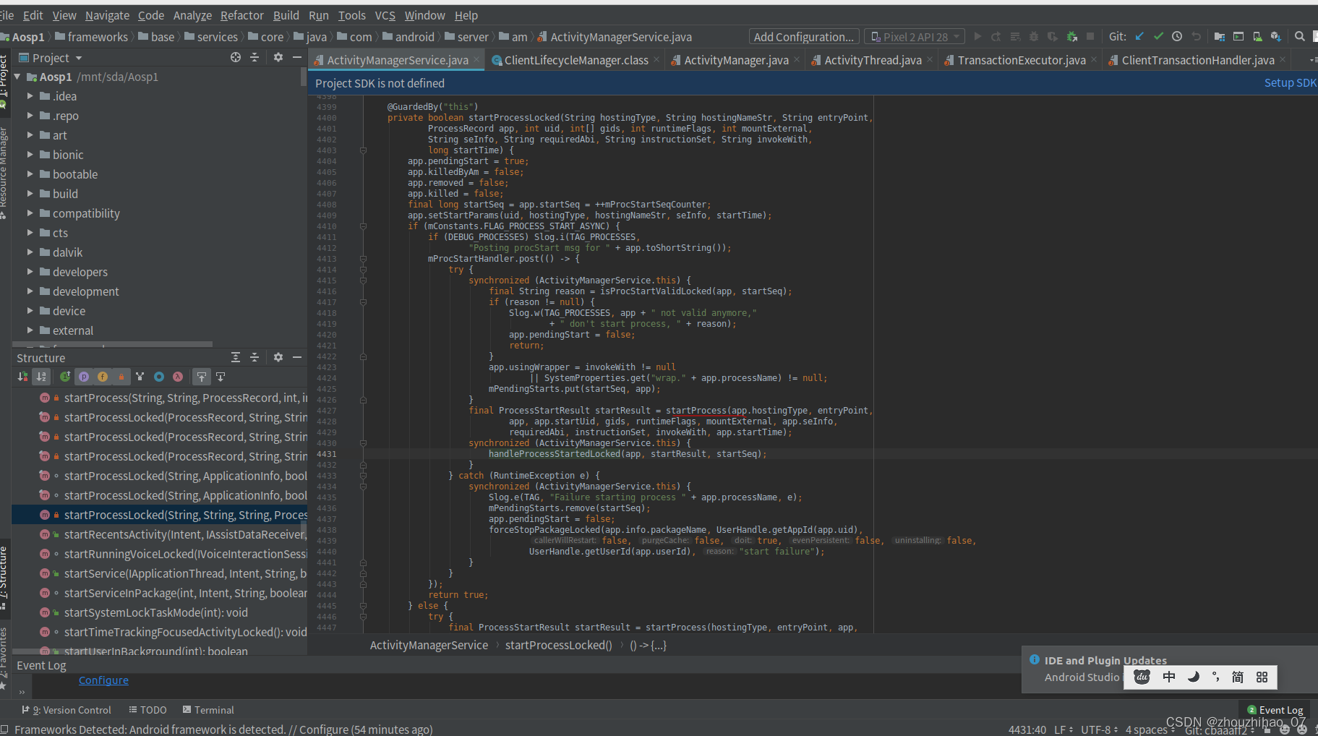The width and height of the screenshot is (1318, 736).
Task: Click startProcessLocked() breadcrumb
Action: coord(558,645)
